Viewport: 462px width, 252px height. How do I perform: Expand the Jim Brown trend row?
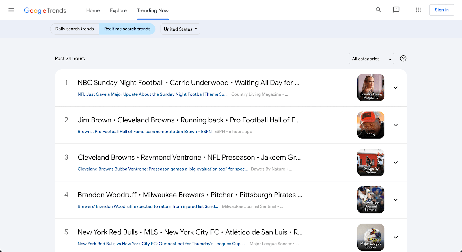pos(396,125)
